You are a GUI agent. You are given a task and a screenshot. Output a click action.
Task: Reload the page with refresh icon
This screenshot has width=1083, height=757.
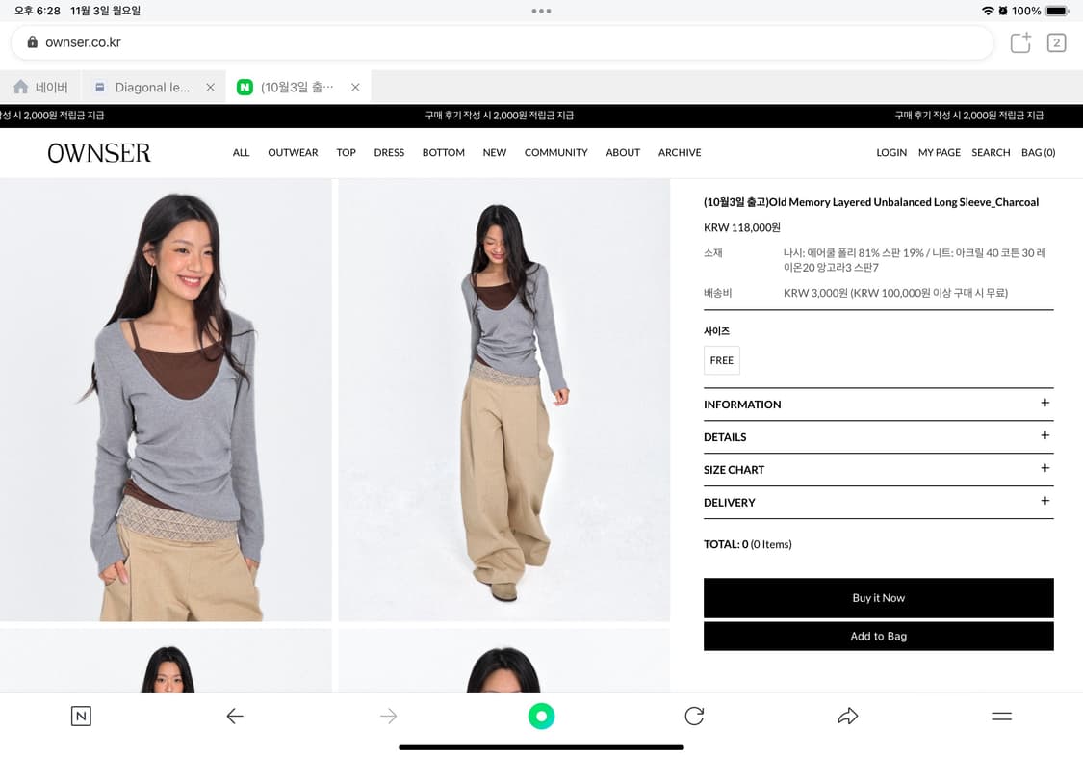[x=694, y=716]
